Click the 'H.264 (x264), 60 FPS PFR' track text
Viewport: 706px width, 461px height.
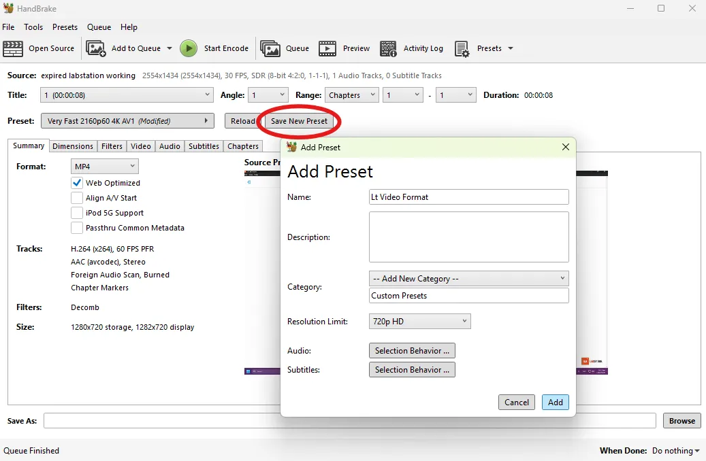(112, 249)
